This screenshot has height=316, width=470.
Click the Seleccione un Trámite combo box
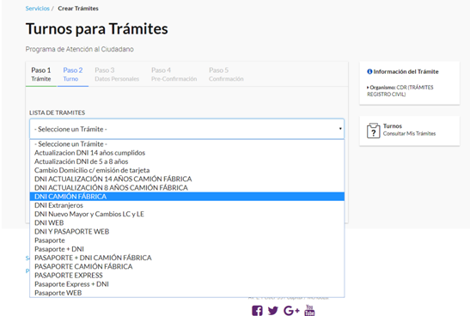coord(186,129)
